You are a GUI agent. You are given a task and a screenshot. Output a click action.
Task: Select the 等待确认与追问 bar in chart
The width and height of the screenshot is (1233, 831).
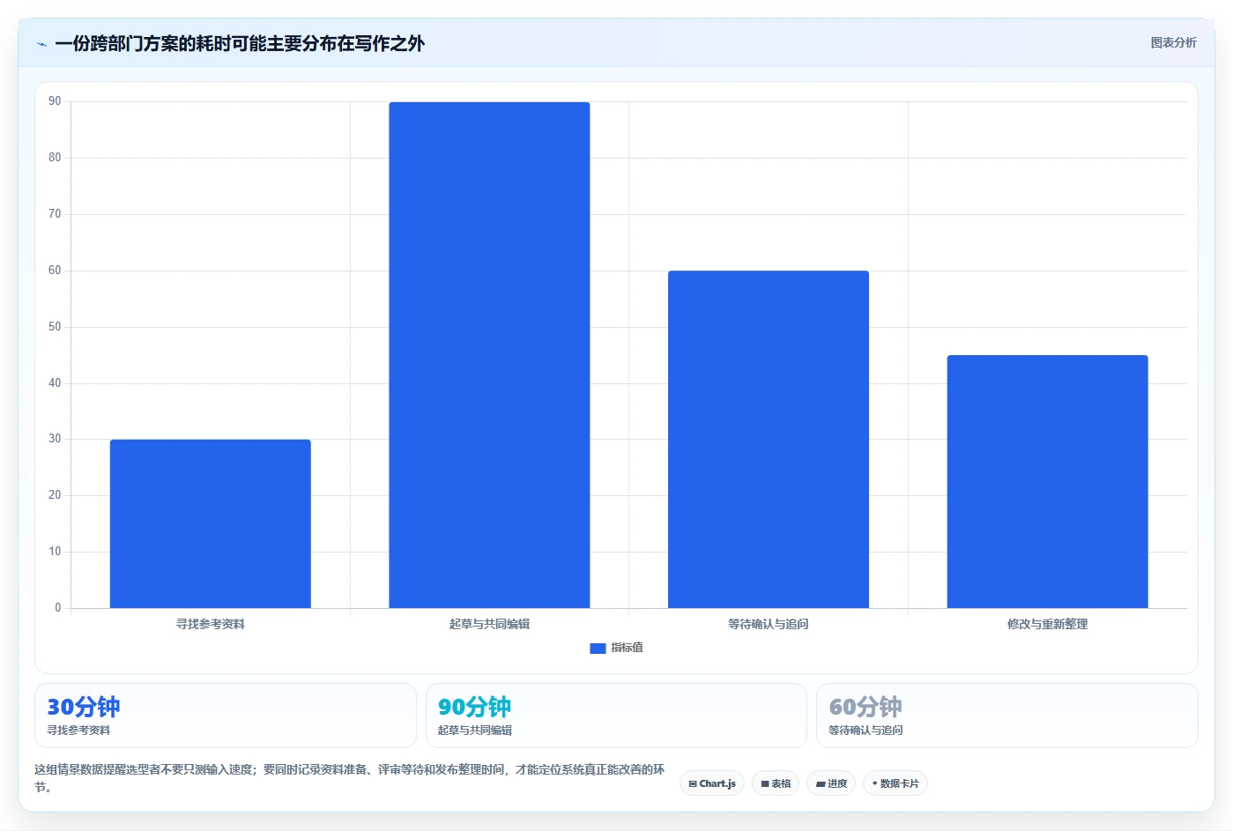tap(769, 439)
